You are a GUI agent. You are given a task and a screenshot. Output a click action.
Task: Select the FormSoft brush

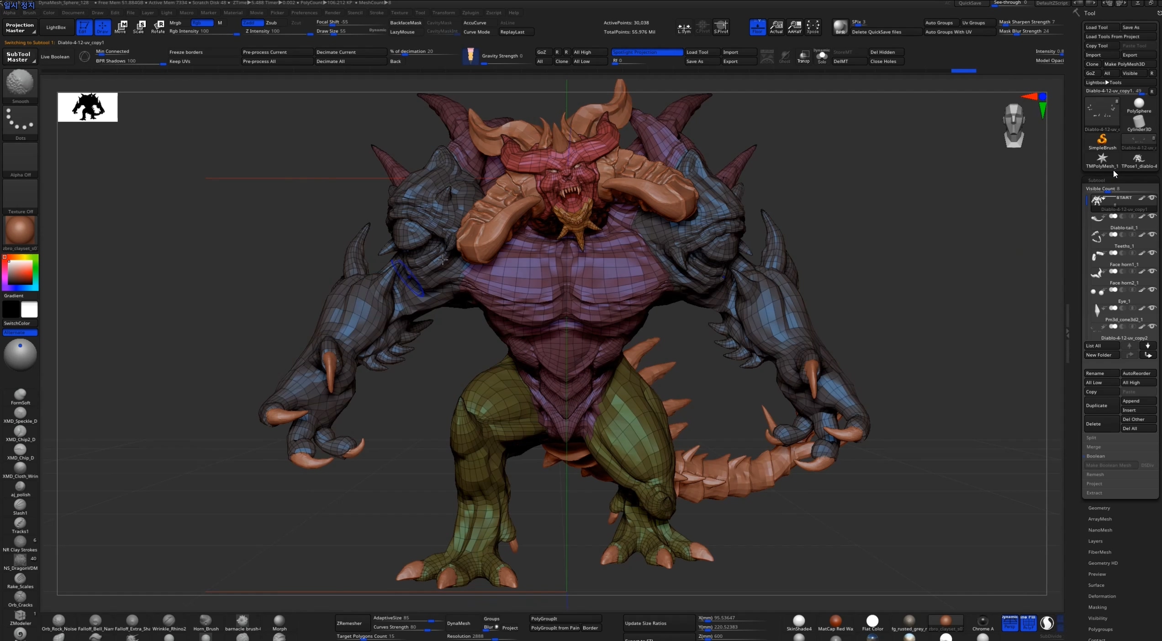[x=20, y=396]
